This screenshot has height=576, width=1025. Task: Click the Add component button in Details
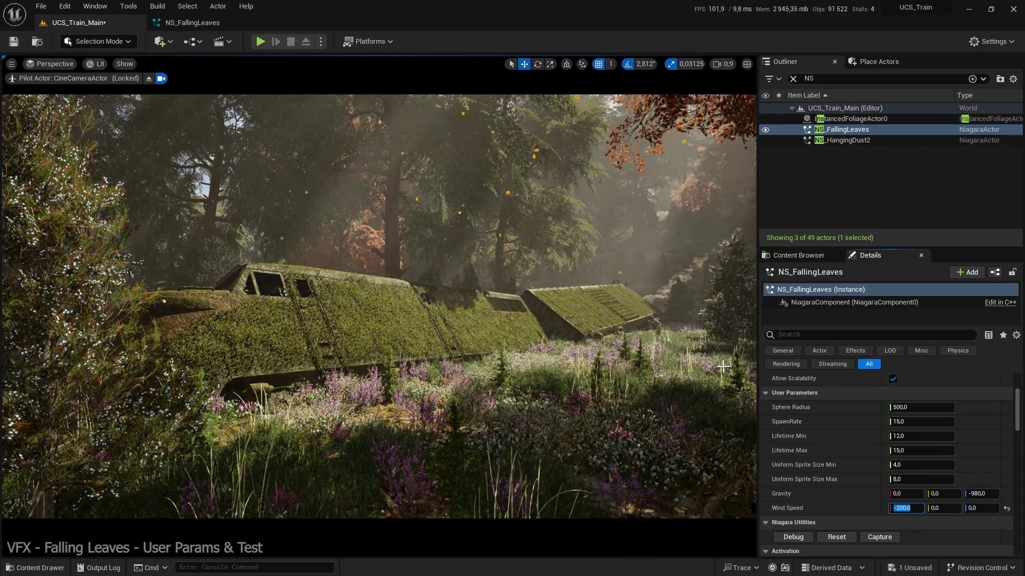967,273
